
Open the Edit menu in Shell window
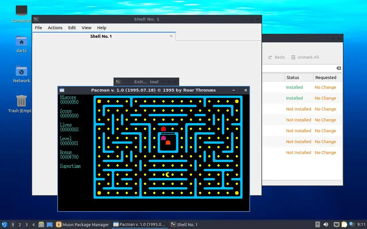coord(72,28)
